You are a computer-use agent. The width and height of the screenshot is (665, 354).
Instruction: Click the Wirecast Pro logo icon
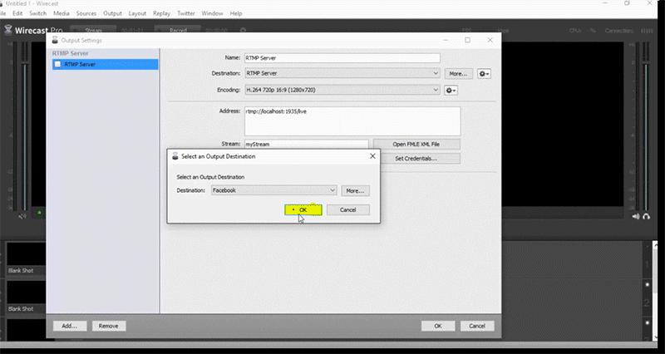8,30
